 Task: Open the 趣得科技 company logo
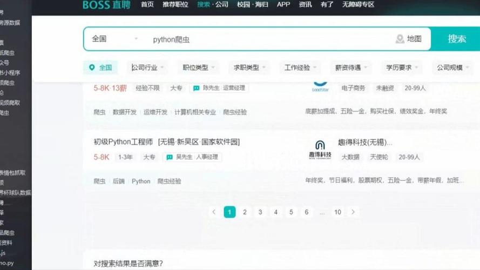click(320, 150)
